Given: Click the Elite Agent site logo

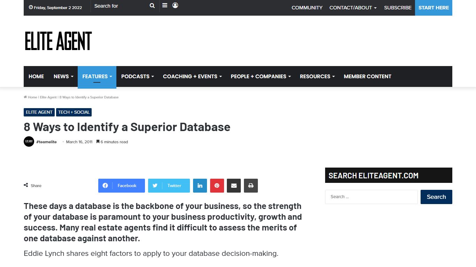Looking at the screenshot, I should coord(58,41).
